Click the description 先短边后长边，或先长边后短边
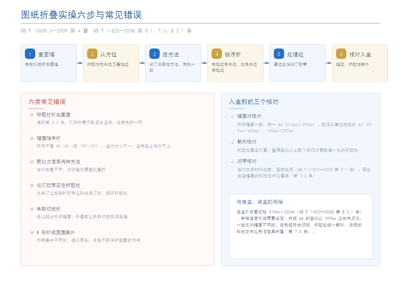401x284 pixels. coord(234,67)
